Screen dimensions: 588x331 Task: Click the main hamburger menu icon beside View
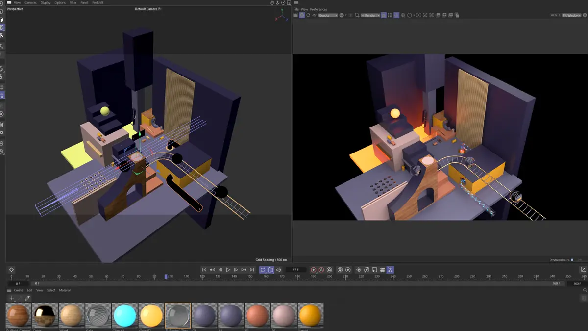[9, 3]
